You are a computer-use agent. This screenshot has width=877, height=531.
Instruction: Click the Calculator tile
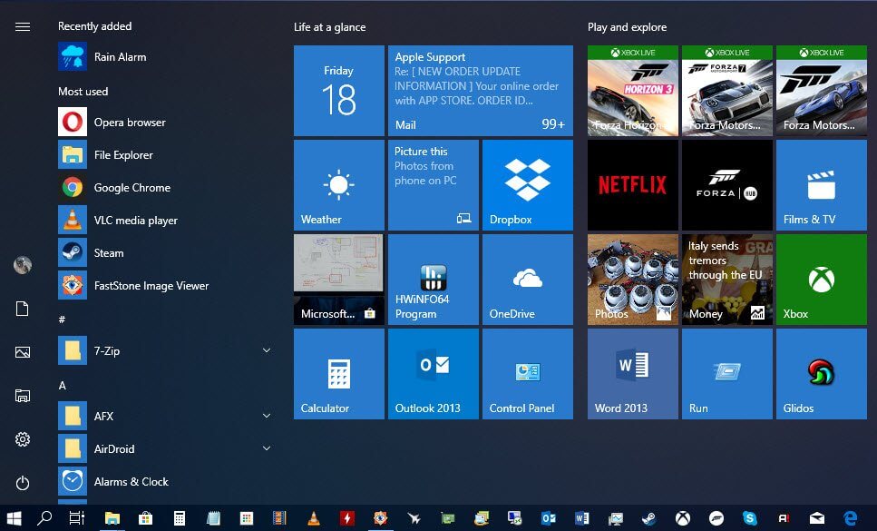(x=338, y=374)
